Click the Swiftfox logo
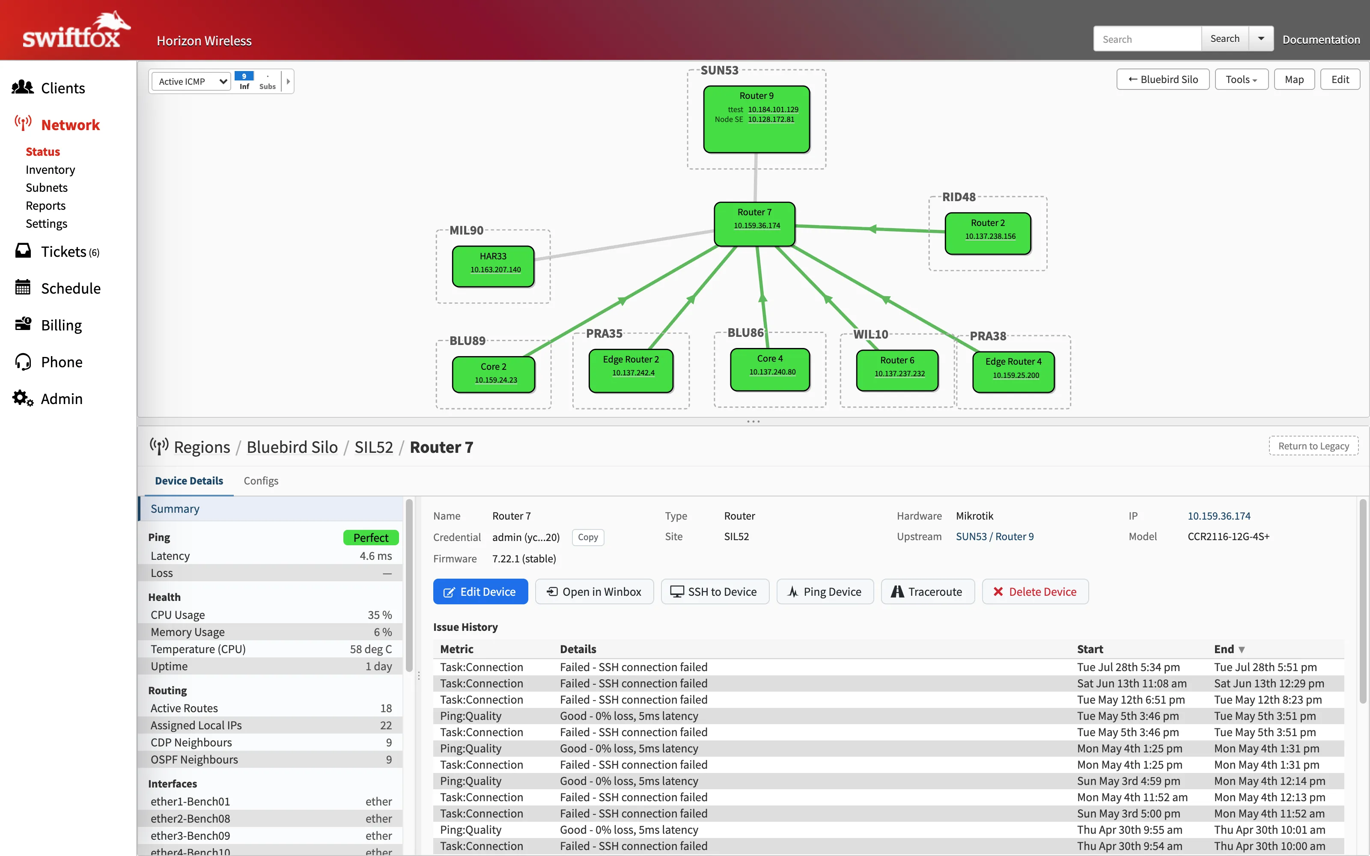 tap(77, 30)
